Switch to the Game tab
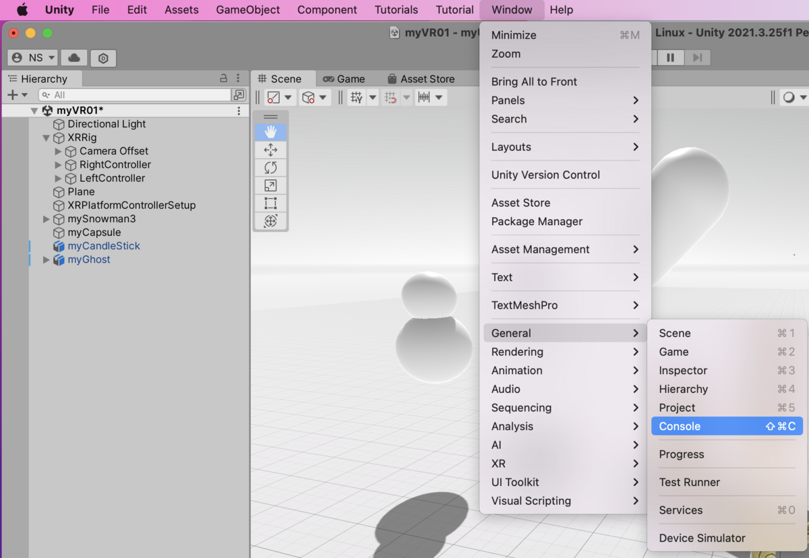This screenshot has height=558, width=809. [x=344, y=79]
